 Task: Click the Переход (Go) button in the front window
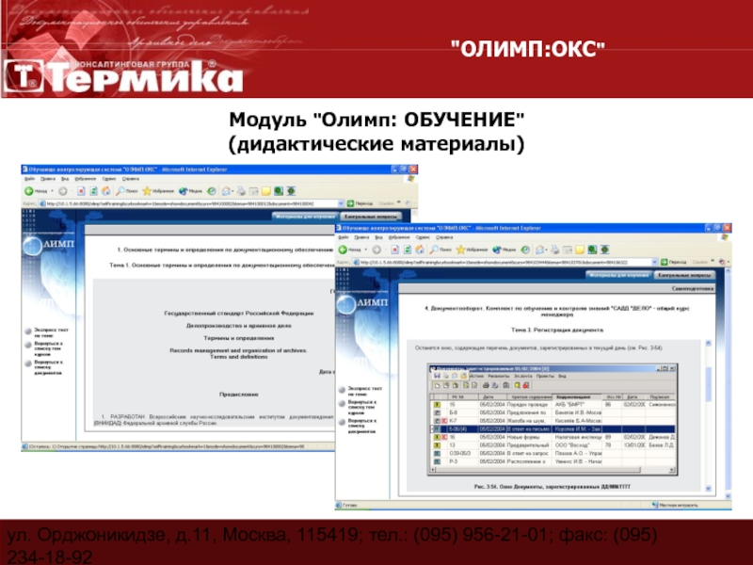[x=673, y=262]
